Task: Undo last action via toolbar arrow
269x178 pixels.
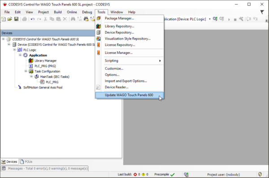Action: pos(33,19)
